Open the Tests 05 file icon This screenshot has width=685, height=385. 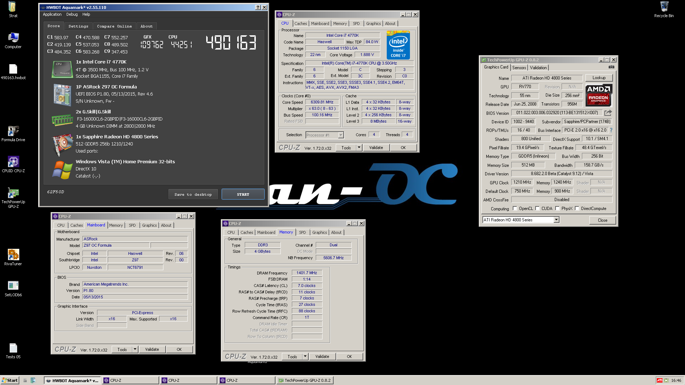coord(13,351)
